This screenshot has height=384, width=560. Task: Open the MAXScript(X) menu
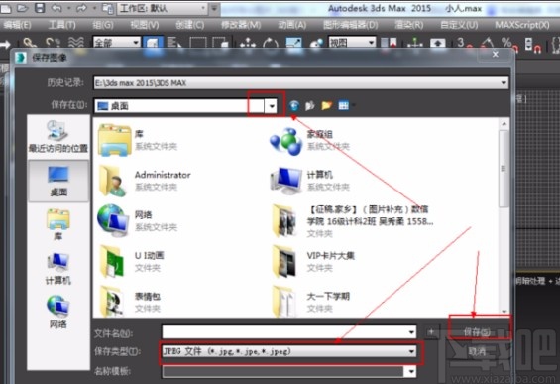click(x=522, y=25)
